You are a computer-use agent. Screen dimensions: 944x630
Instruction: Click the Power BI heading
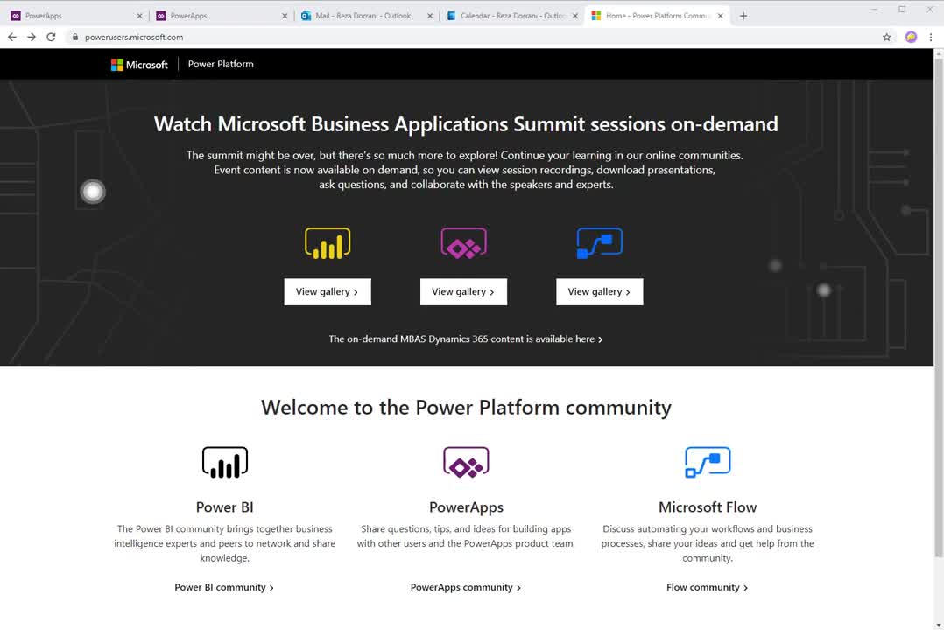pos(224,507)
